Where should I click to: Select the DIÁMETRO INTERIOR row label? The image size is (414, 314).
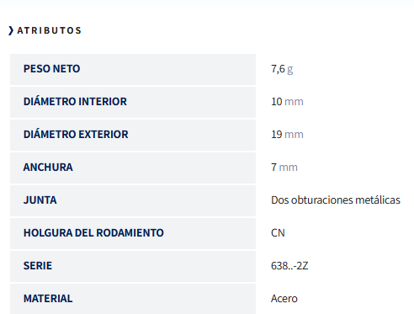(75, 102)
